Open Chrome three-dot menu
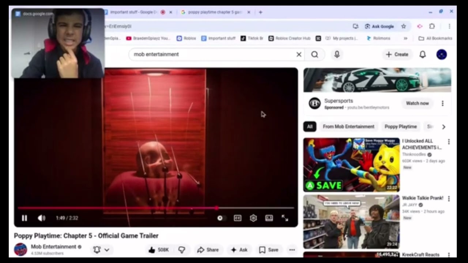Image resolution: width=468 pixels, height=263 pixels. (x=449, y=26)
